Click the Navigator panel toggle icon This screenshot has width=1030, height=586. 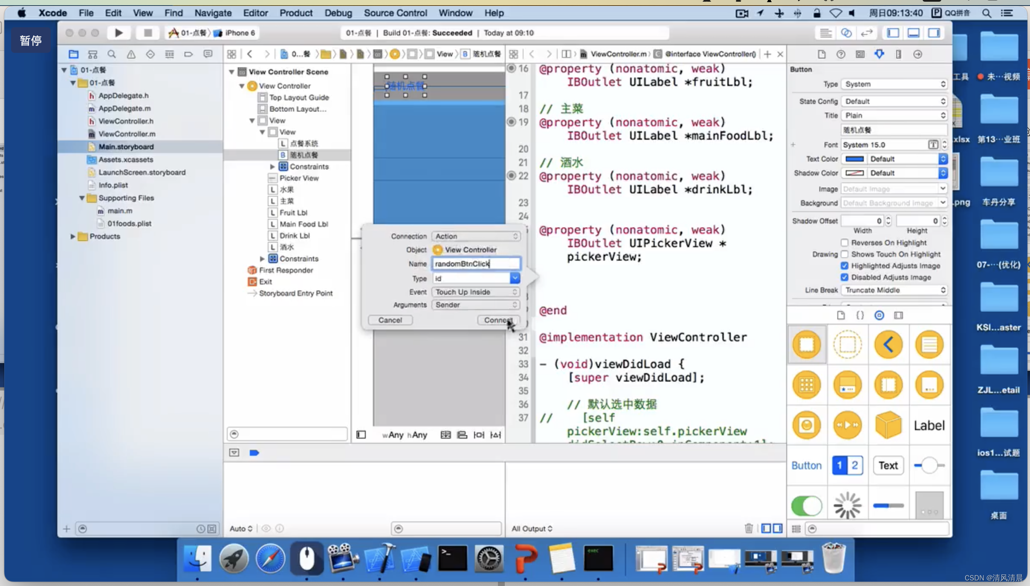[894, 32]
